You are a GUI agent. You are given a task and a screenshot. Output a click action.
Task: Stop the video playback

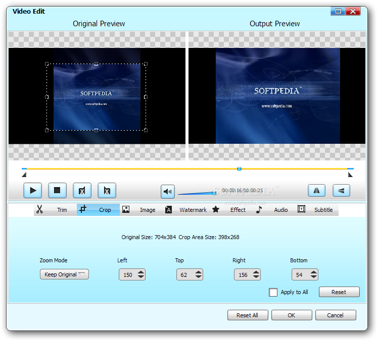58,191
